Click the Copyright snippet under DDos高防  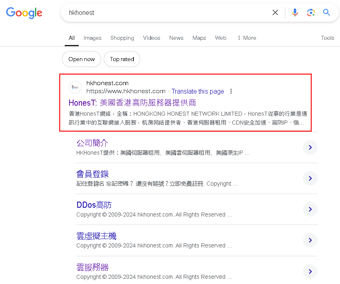tap(154, 215)
